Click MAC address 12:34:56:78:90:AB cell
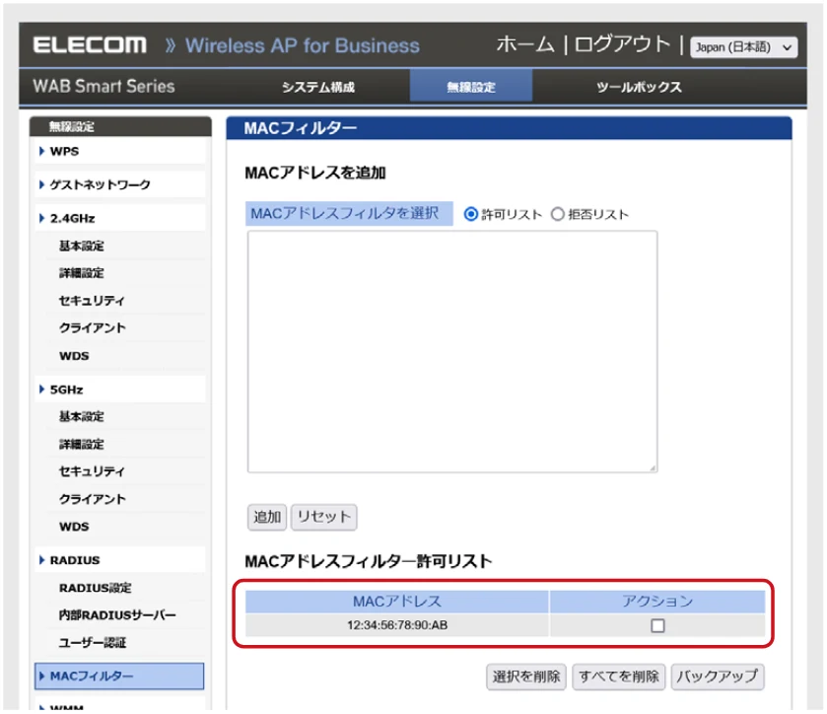The image size is (827, 714). (x=397, y=626)
